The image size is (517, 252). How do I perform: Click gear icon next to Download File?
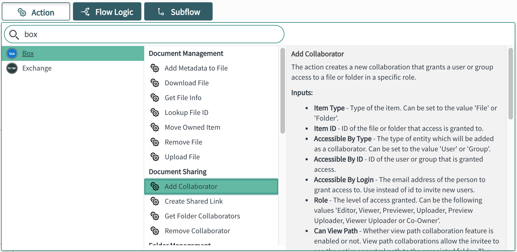[x=155, y=83]
